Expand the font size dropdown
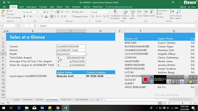This screenshot has height=111, width=198. [42, 12]
